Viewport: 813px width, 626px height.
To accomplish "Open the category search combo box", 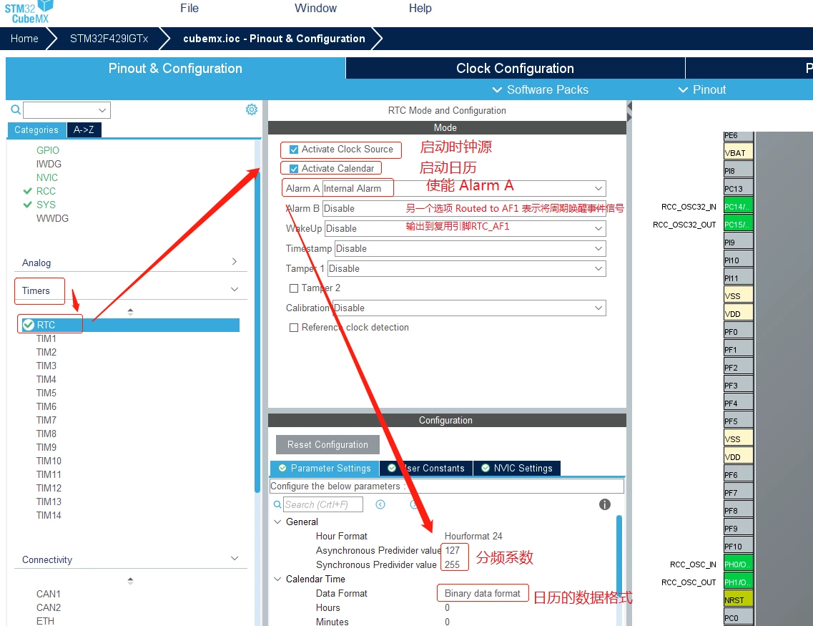I will point(67,110).
